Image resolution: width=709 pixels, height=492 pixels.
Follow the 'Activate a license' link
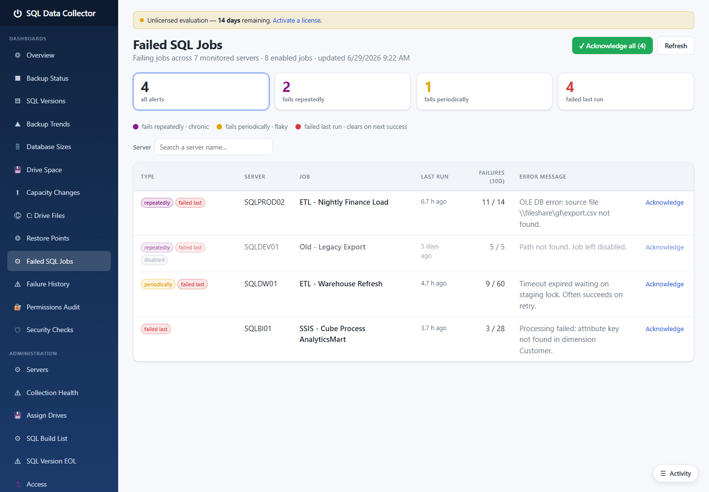[x=297, y=20]
